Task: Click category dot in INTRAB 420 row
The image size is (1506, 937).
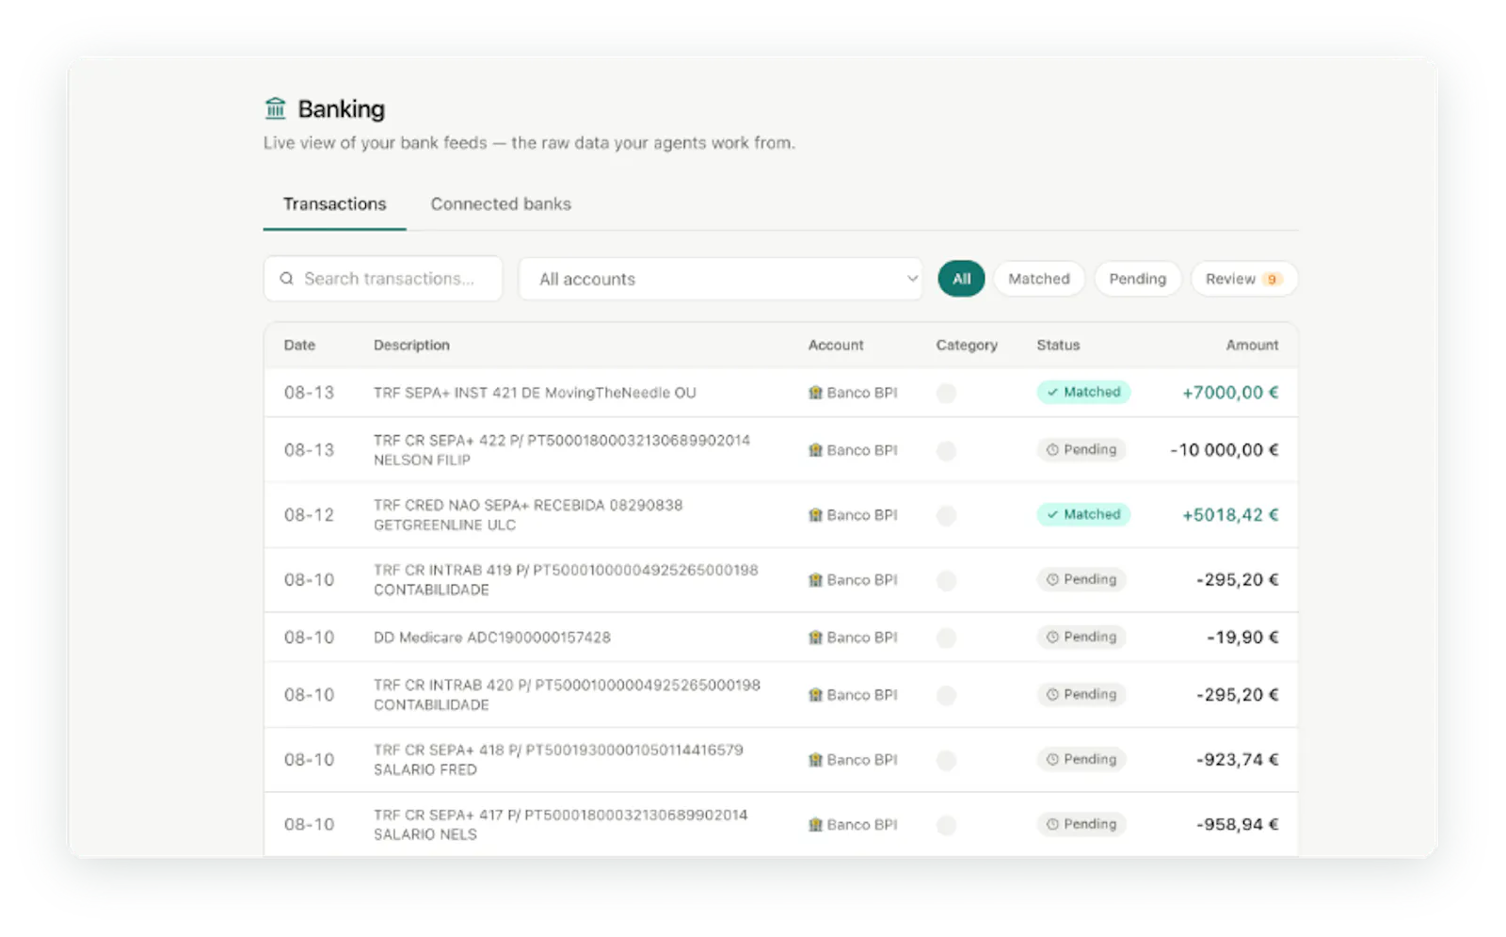Action: tap(946, 695)
